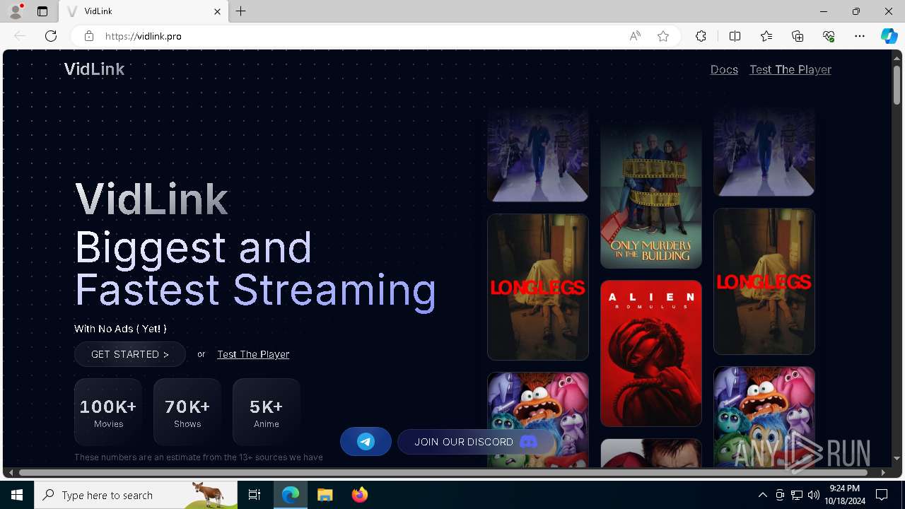
Task: Click the browser Back arrow
Action: point(20,36)
